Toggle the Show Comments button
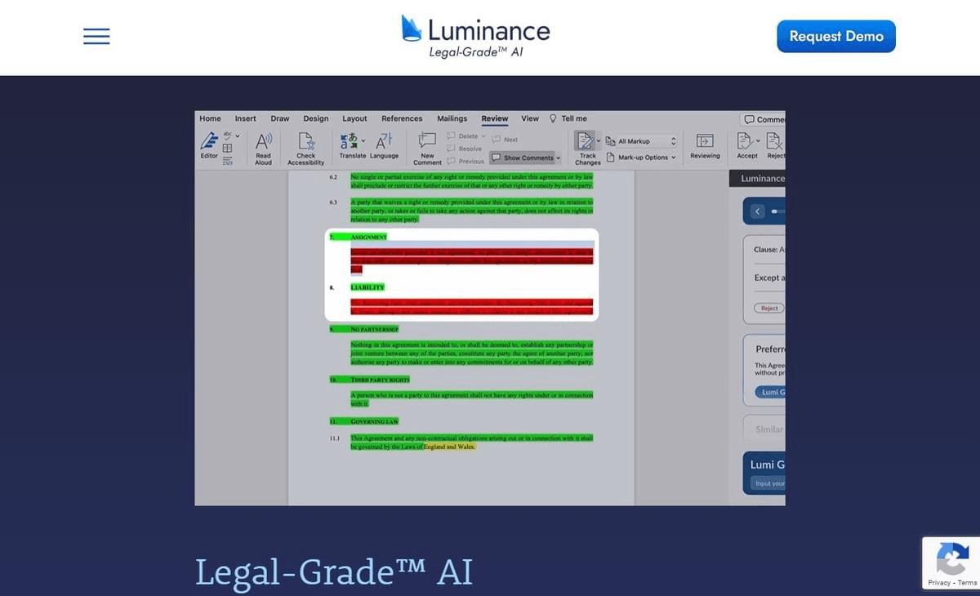This screenshot has width=980, height=596. tap(522, 158)
